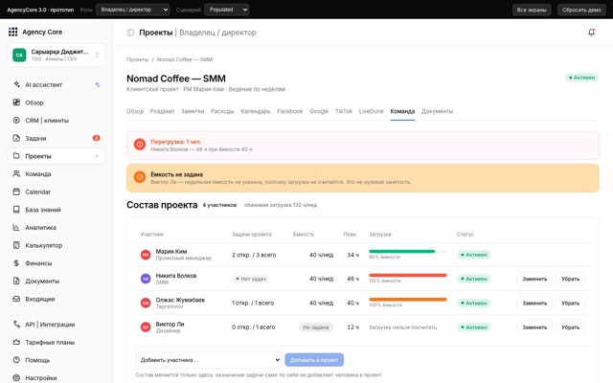This screenshot has height=383, width=613.
Task: Switch to the Заметки tab
Action: pos(193,111)
